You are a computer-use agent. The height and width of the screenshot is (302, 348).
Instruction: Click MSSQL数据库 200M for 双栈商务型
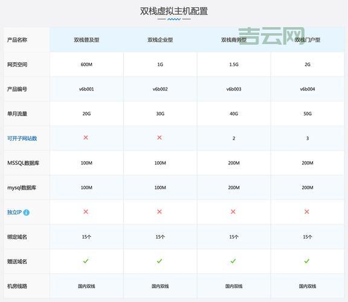click(234, 163)
